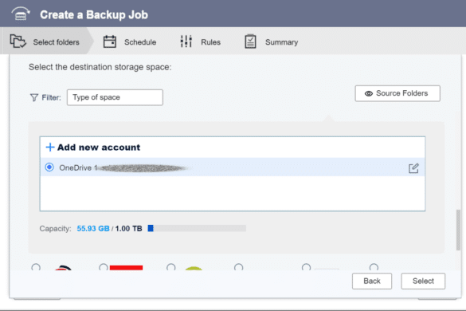
Task: Select the OneDrive 1 radio button
Action: point(49,167)
